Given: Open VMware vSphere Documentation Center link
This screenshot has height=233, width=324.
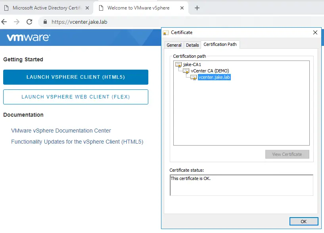Looking at the screenshot, I should [61, 131].
